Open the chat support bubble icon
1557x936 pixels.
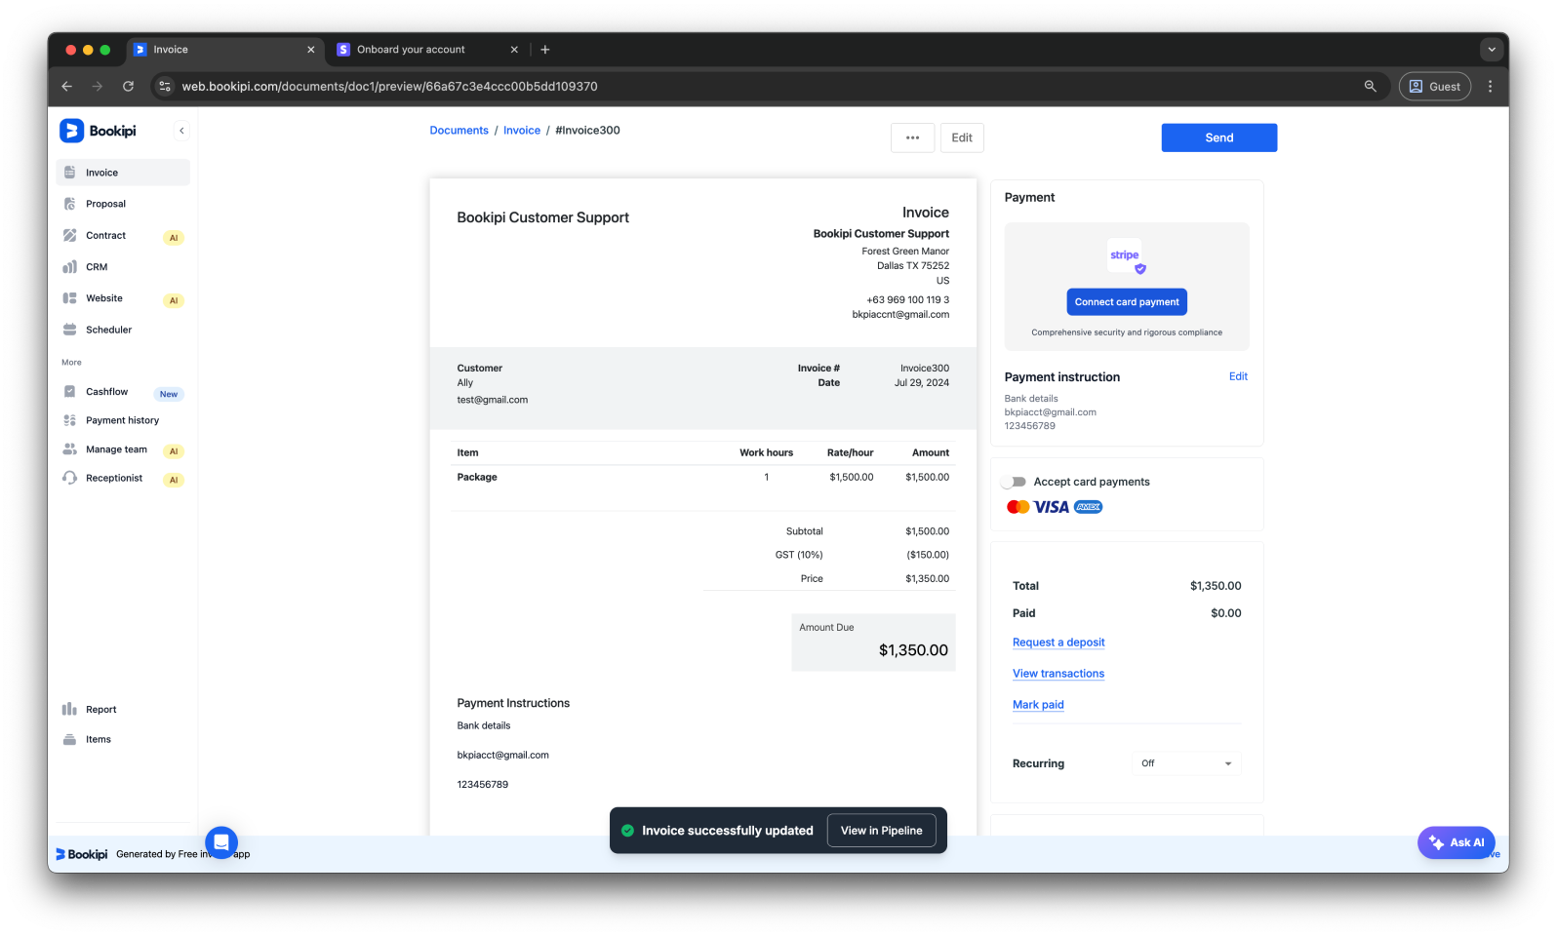point(221,842)
